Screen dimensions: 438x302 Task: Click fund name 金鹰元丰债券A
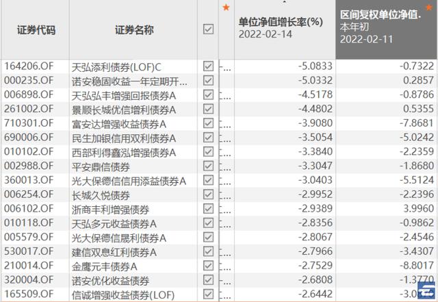pyautogui.click(x=105, y=267)
